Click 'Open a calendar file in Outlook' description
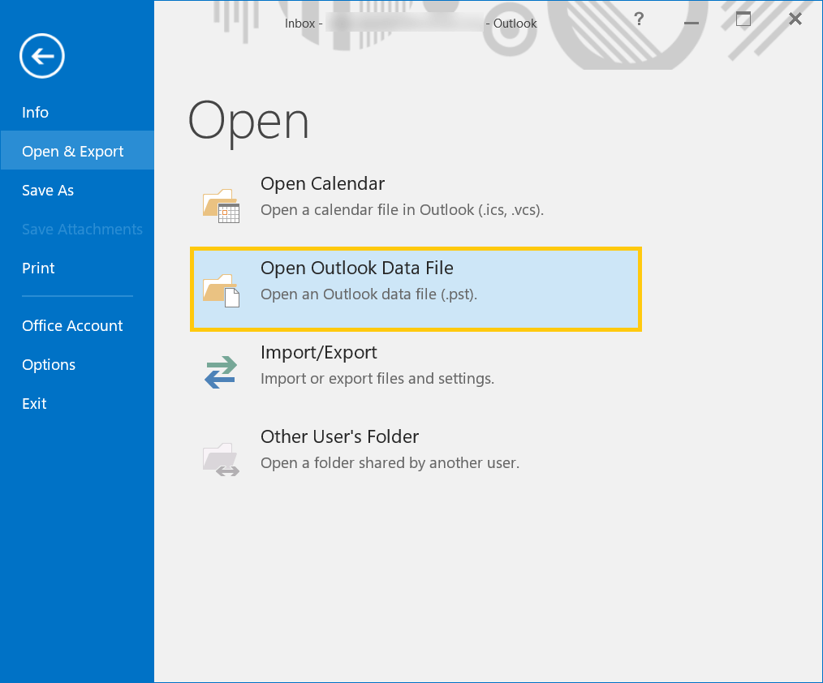Image resolution: width=823 pixels, height=683 pixels. click(402, 210)
